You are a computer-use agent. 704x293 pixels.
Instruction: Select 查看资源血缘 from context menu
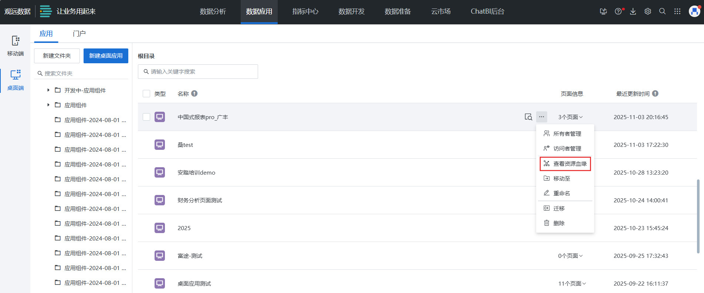coord(566,164)
